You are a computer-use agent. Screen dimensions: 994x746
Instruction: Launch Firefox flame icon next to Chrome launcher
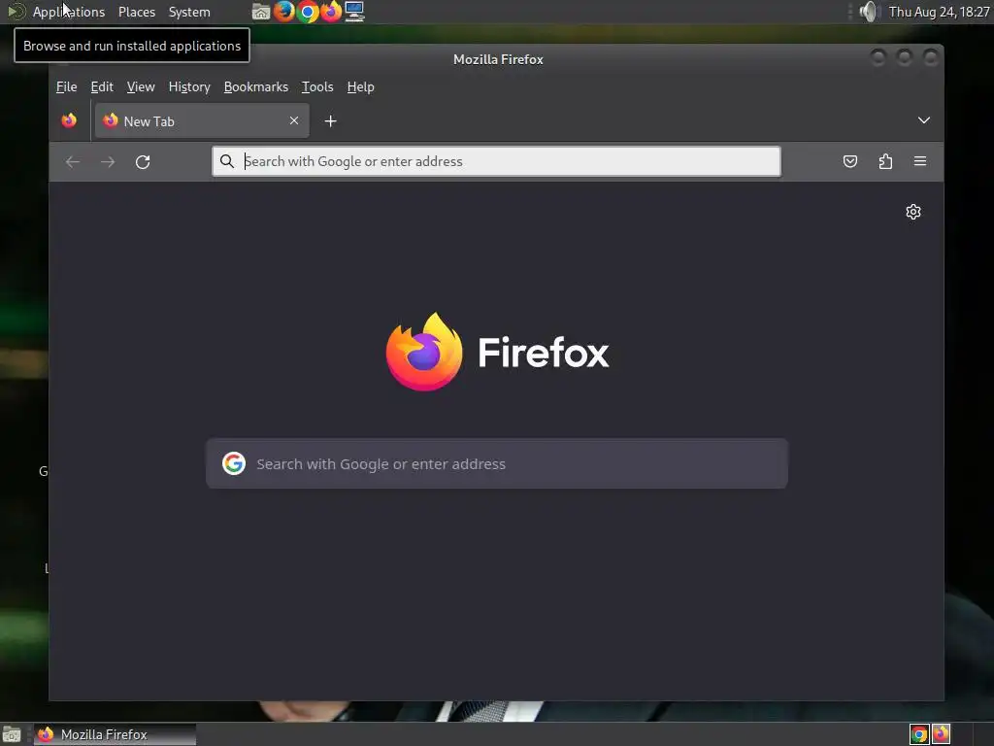pyautogui.click(x=331, y=12)
